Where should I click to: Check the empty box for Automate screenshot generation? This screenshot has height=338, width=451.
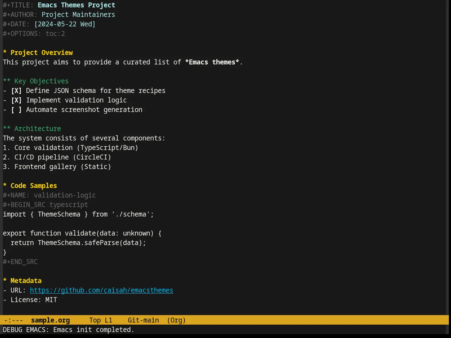16,110
